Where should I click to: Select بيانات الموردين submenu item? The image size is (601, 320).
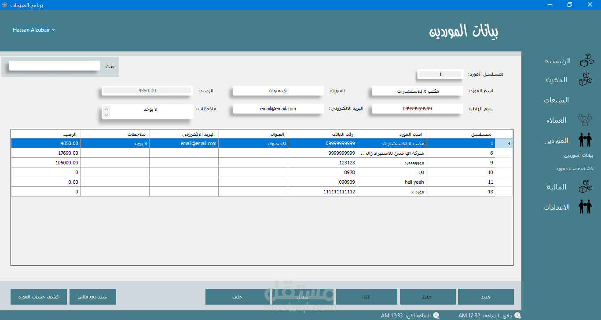(x=579, y=156)
